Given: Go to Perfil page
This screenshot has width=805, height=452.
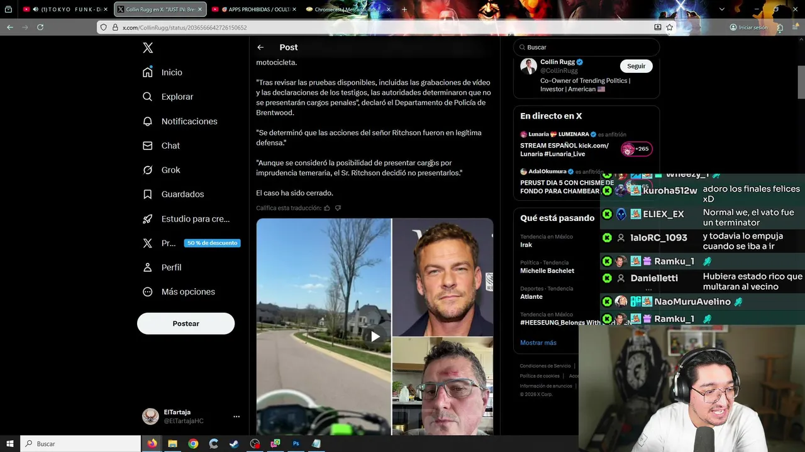Looking at the screenshot, I should (x=162, y=267).
